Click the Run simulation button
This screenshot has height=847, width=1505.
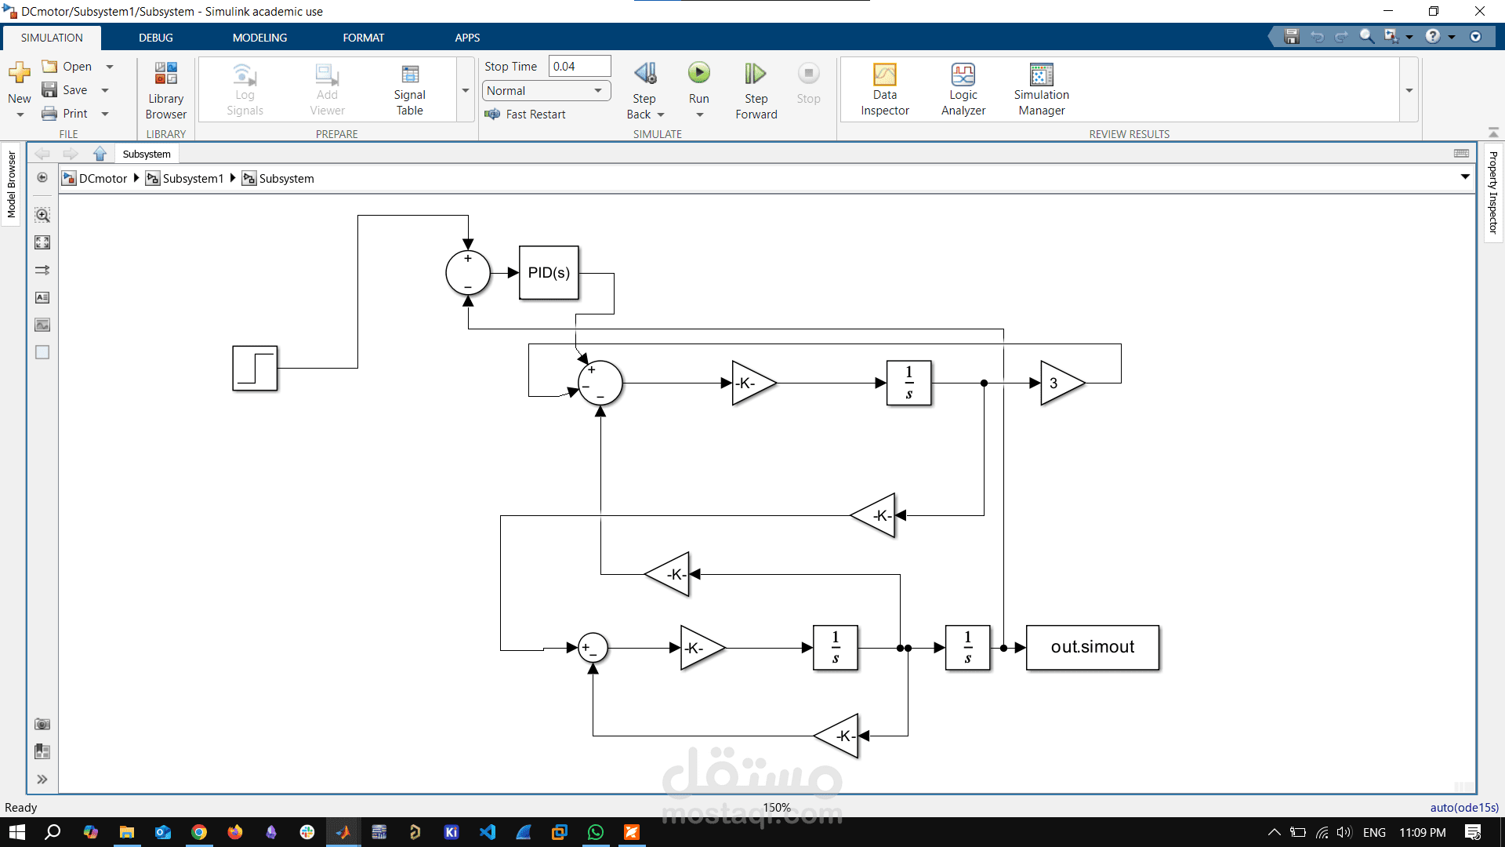[x=698, y=73]
